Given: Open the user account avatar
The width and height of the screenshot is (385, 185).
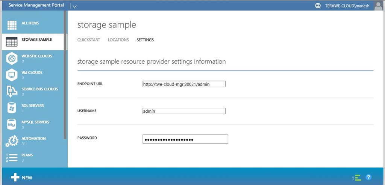Looking at the screenshot, I should [x=379, y=5].
